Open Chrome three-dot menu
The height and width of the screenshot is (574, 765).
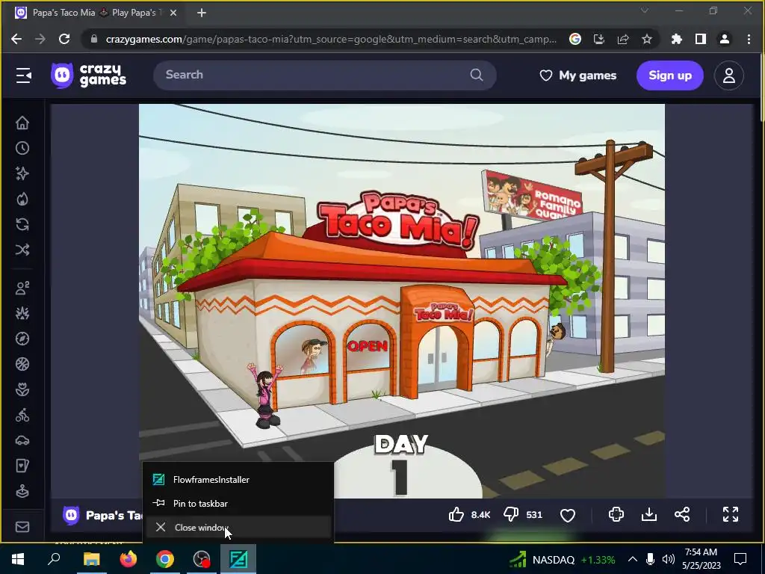point(749,39)
